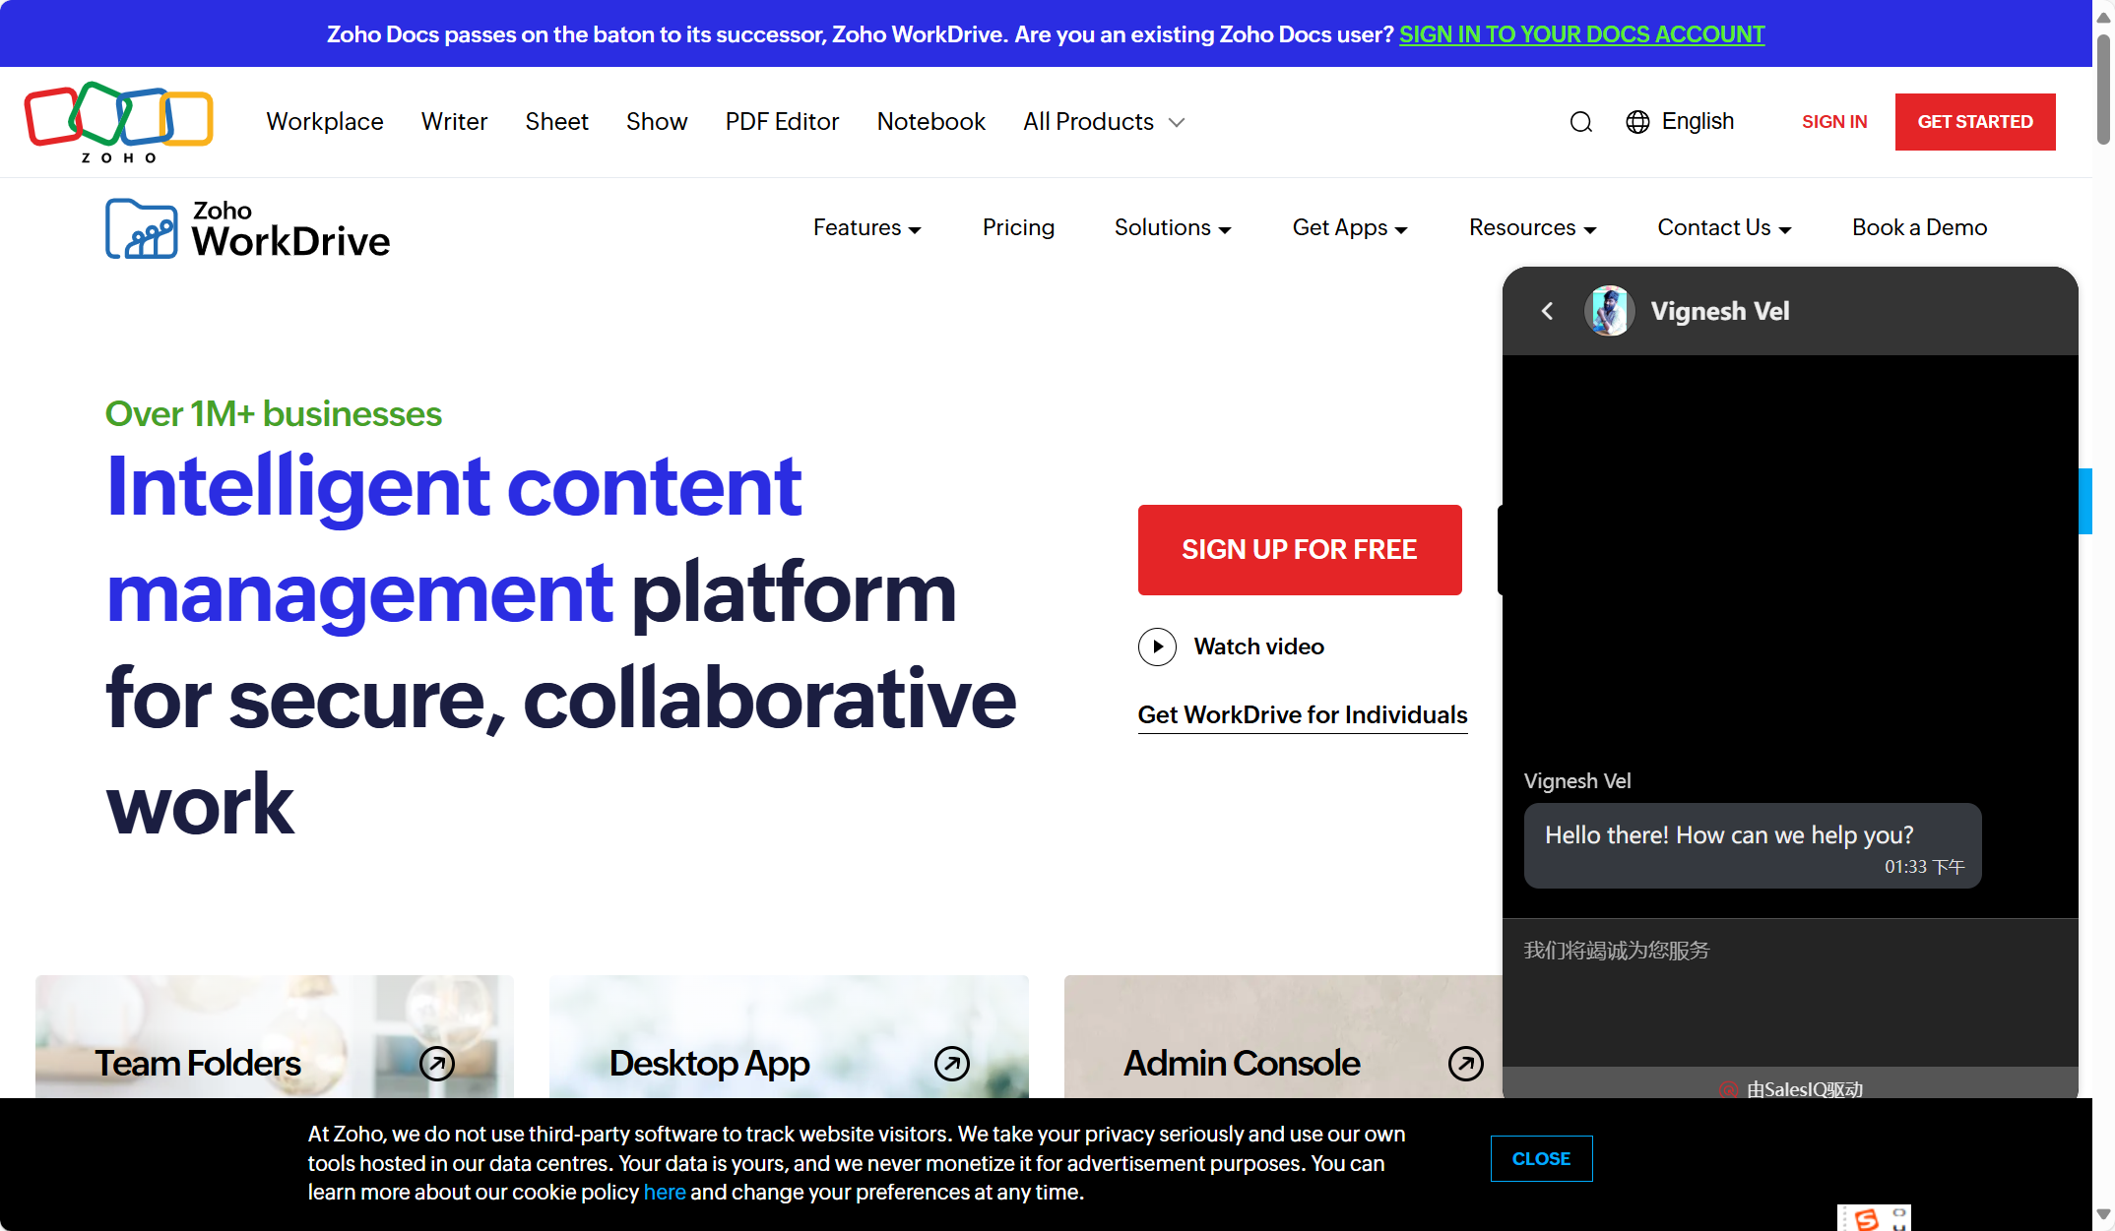Click the Get WorkDrive for Individuals link
The image size is (2115, 1231).
[x=1302, y=715]
